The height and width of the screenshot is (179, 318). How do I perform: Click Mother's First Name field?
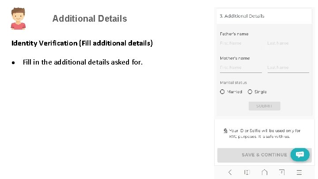pyautogui.click(x=241, y=68)
